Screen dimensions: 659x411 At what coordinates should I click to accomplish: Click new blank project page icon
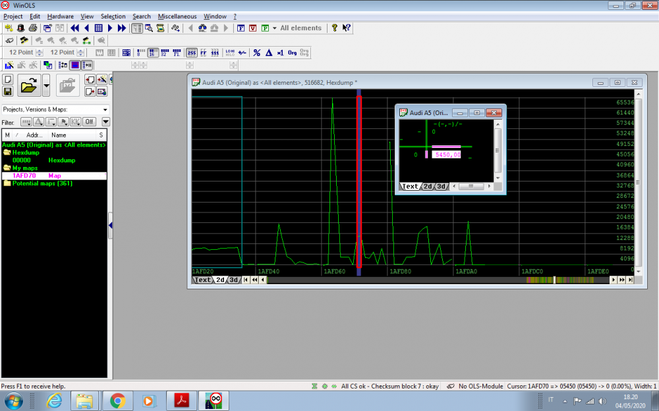click(7, 80)
